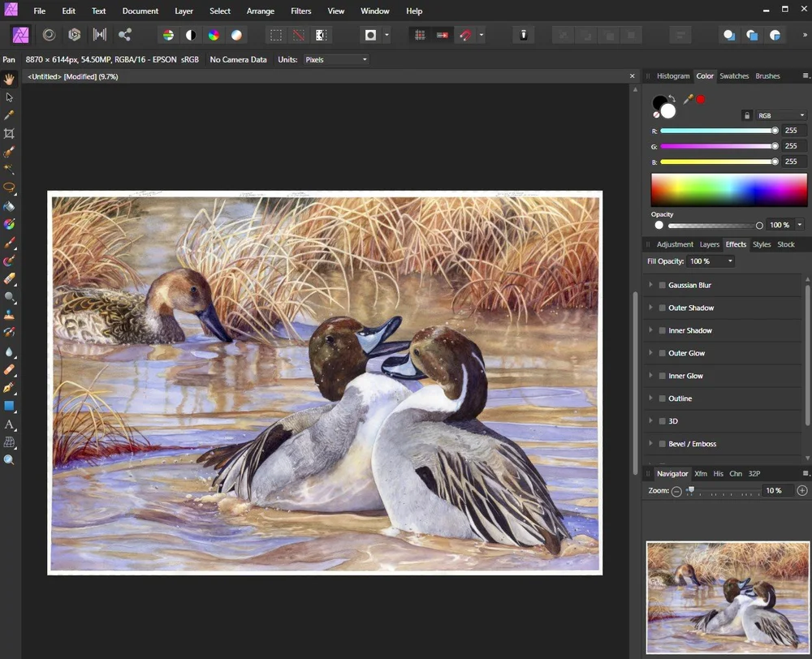Select the Move tool arrow
This screenshot has width=812, height=659.
(9, 97)
